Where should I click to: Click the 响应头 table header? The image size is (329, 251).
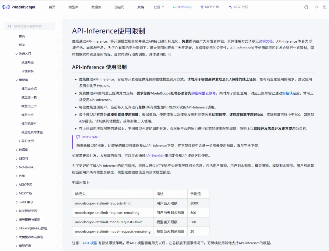[113, 194]
